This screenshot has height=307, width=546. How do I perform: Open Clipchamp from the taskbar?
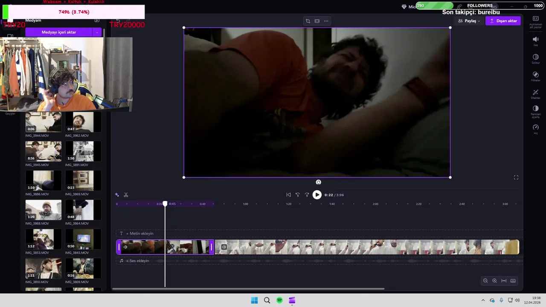click(292, 300)
